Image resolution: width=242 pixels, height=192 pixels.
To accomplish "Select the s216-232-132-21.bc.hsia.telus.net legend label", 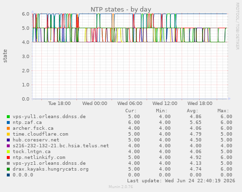I will click(61, 146).
